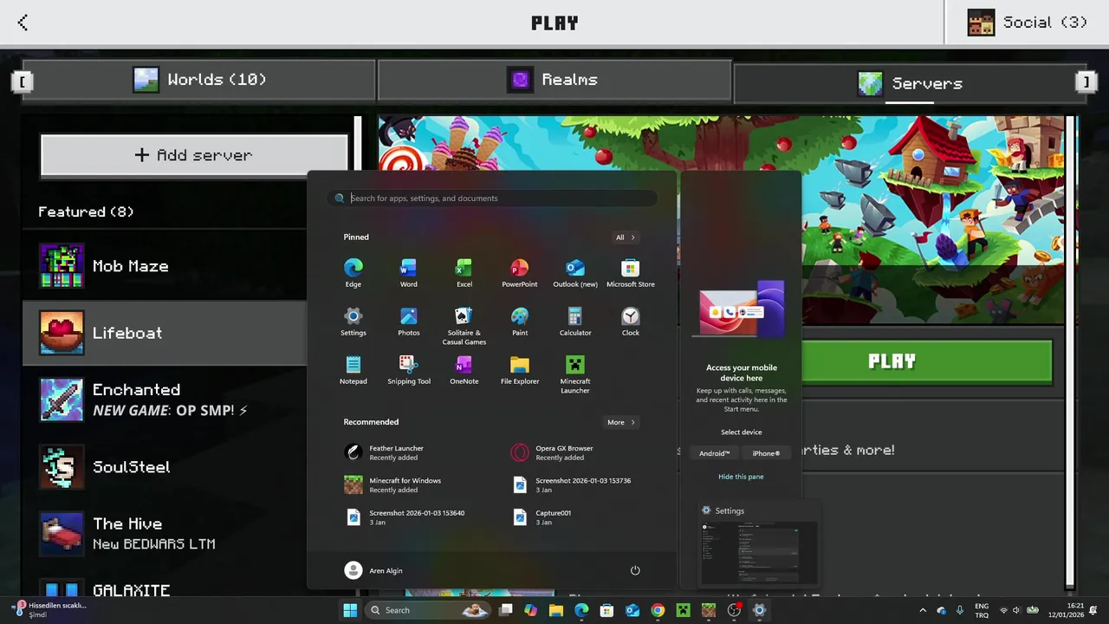Select the iPhone device option

[x=766, y=453]
